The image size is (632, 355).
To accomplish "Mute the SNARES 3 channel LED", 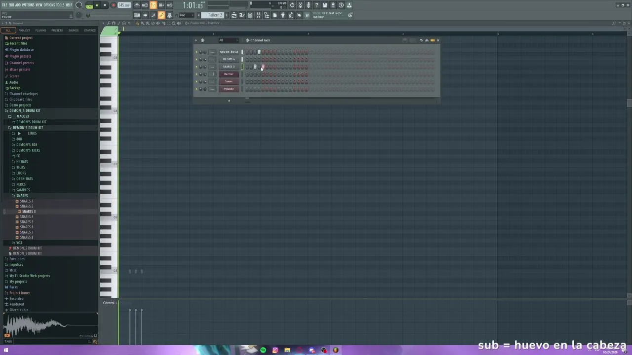I will (x=196, y=67).
